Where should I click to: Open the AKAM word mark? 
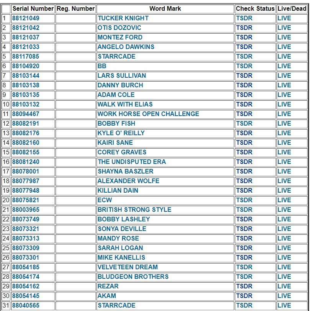(107, 296)
